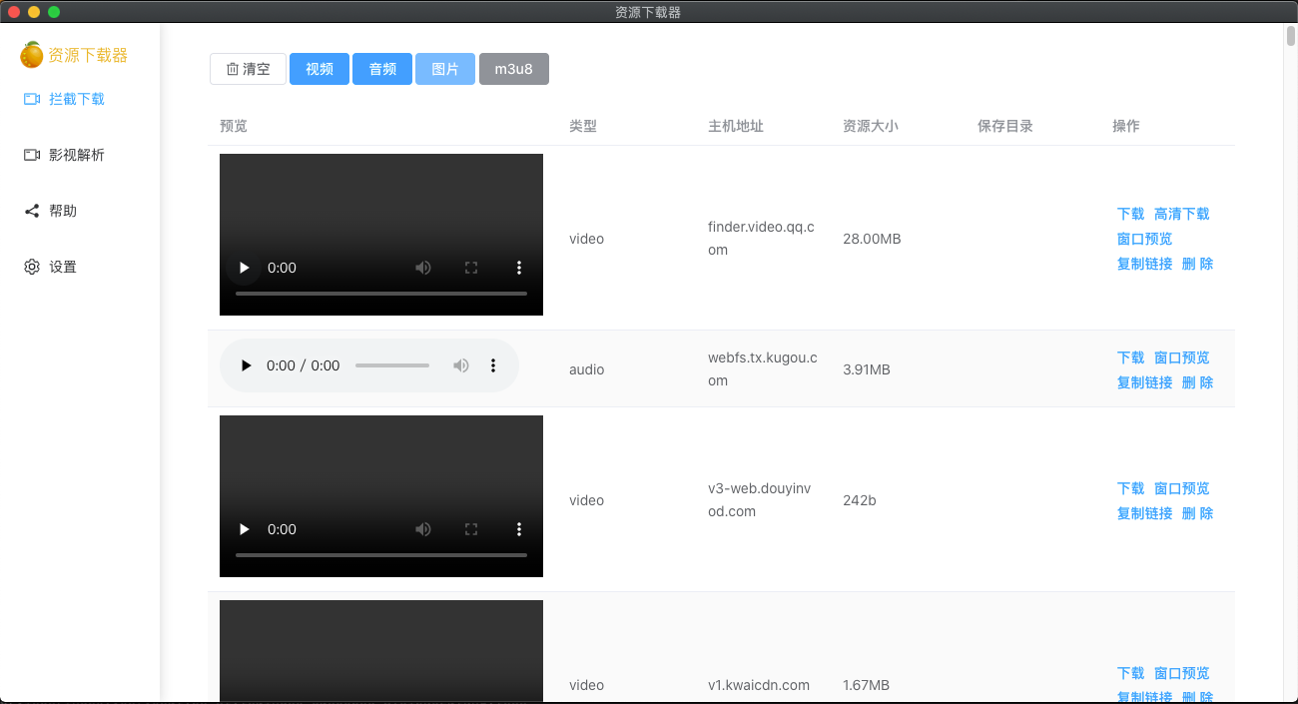This screenshot has width=1298, height=704.
Task: Click 复制链接 for finder.video.qq.com row
Action: coord(1145,264)
